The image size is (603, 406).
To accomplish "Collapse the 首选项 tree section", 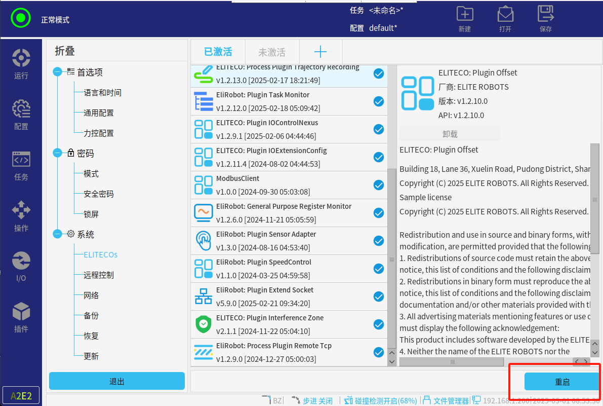I will point(57,72).
